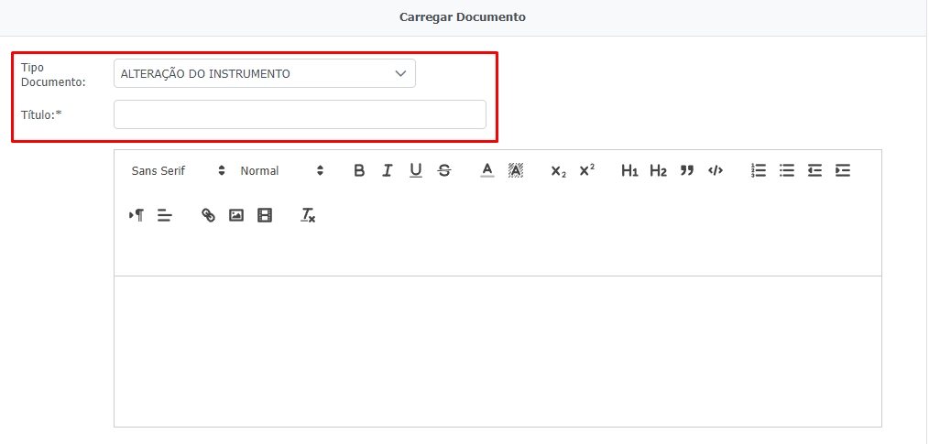The height and width of the screenshot is (444, 929).
Task: Open the background highlight color picker
Action: click(x=516, y=170)
